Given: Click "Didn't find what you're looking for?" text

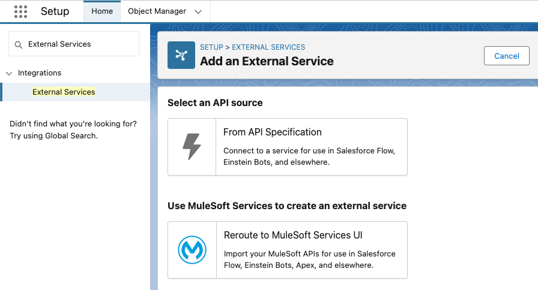Looking at the screenshot, I should click(73, 124).
